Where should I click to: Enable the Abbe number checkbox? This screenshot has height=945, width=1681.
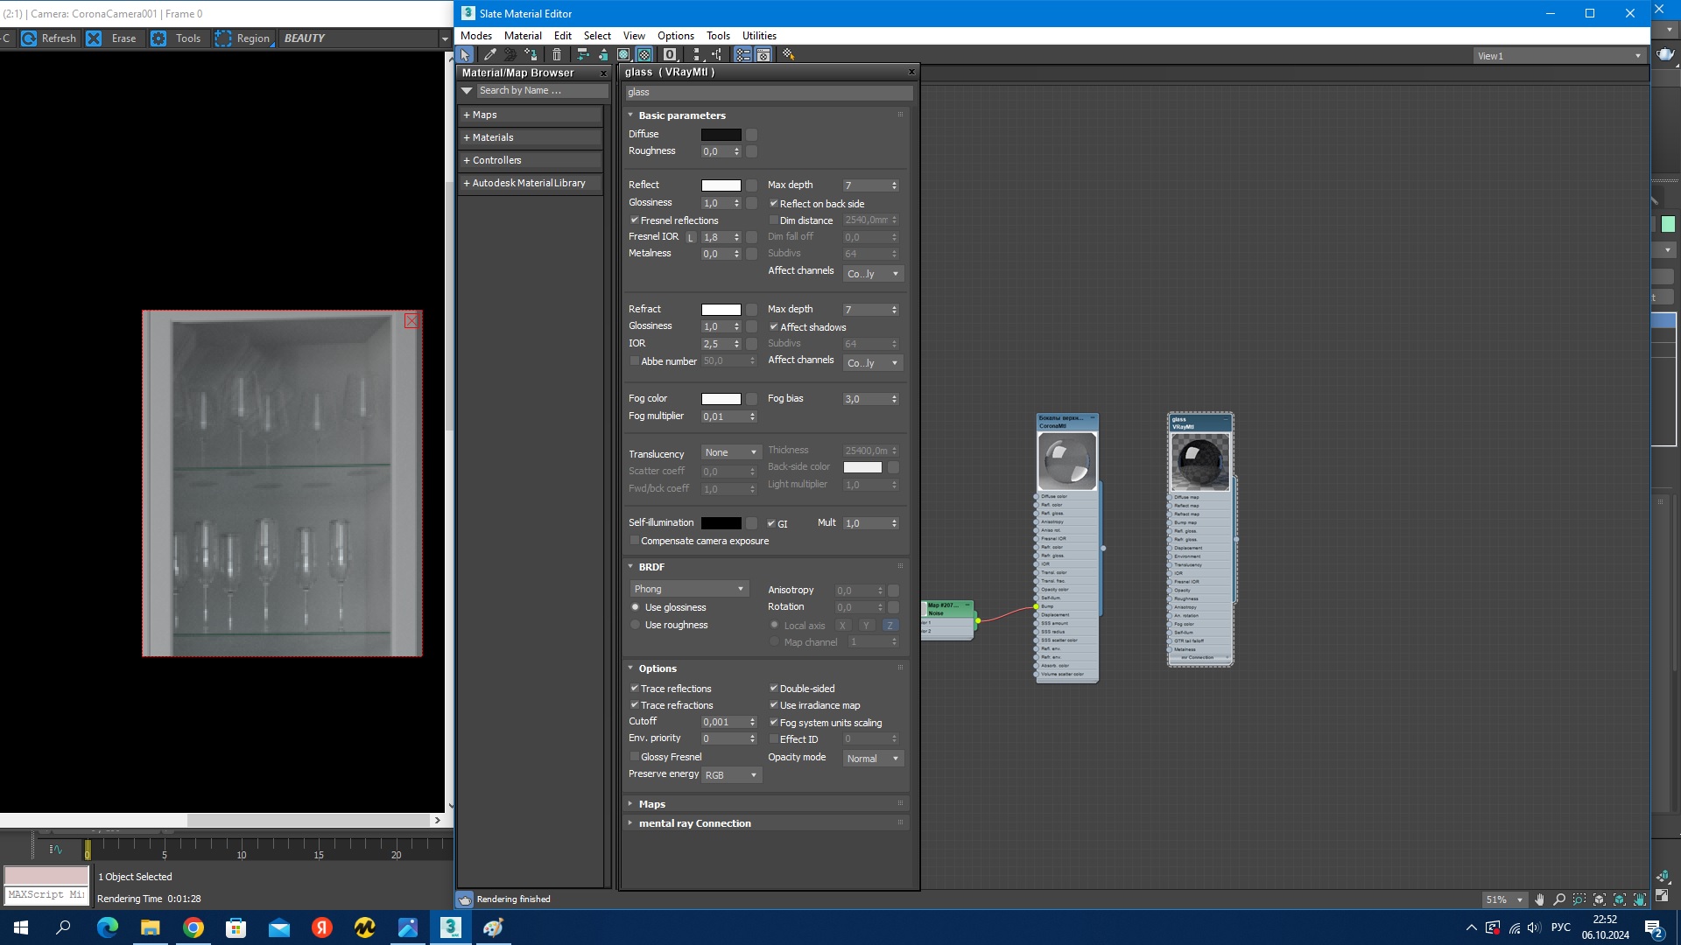click(x=634, y=361)
